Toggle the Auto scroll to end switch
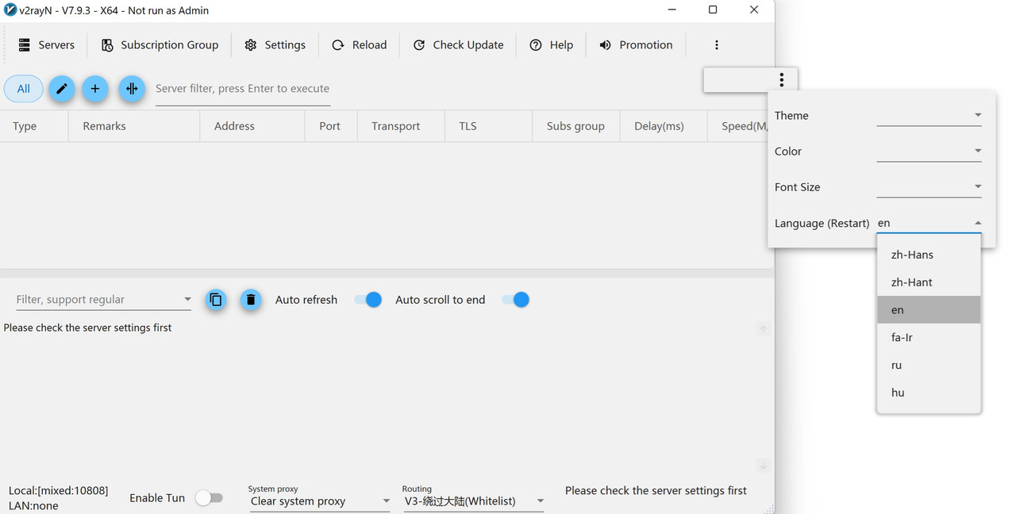 (x=516, y=300)
